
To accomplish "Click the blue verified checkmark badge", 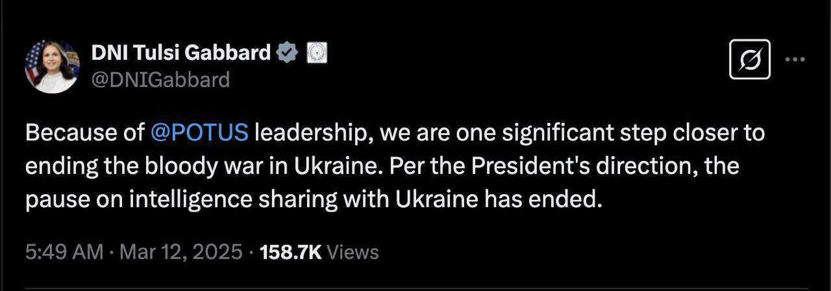I will (288, 53).
